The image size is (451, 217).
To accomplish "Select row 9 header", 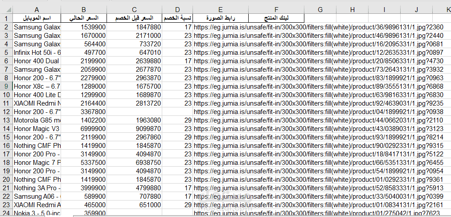I will click(6, 86).
